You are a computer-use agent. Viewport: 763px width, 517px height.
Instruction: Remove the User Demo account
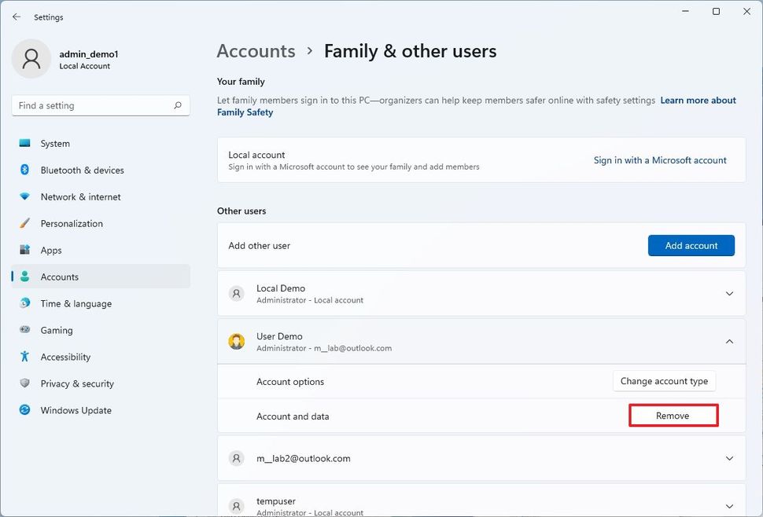673,416
